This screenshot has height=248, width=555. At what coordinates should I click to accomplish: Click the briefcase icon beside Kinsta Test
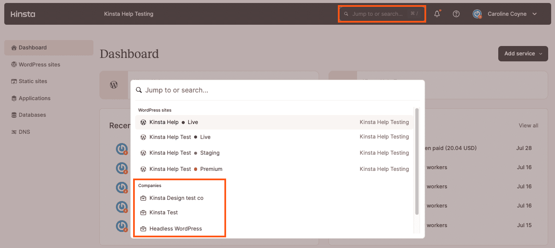coord(143,213)
